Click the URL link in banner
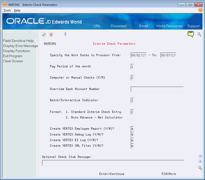Image resolution: width=205 pixels, height=180 pixels. 97,26
